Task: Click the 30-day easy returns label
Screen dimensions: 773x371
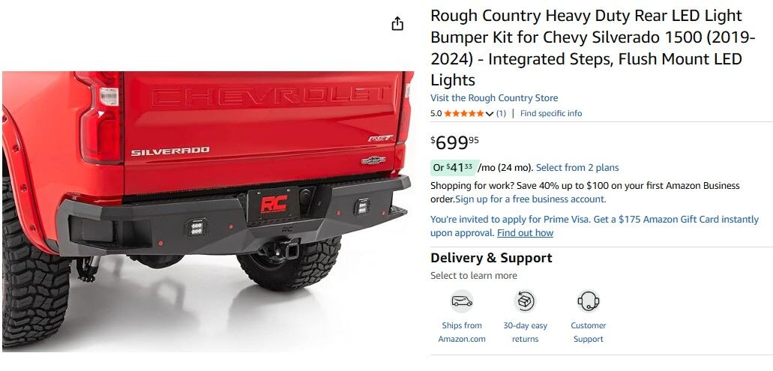Action: 525,333
